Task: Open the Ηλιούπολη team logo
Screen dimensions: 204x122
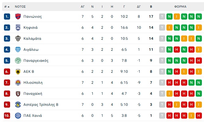Action: (x=18, y=83)
